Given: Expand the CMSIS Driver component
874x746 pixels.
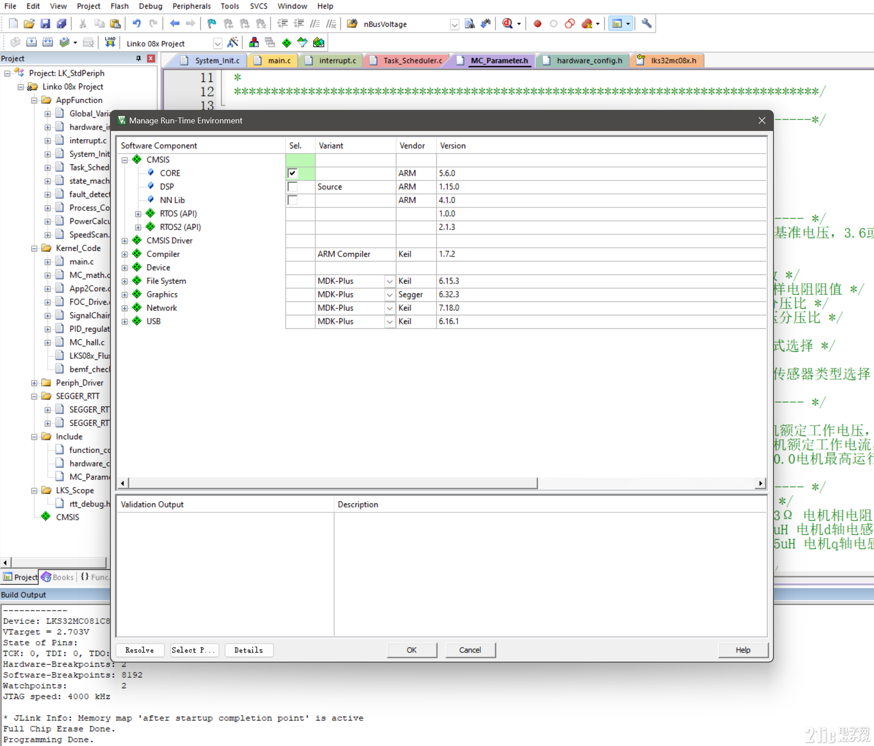Looking at the screenshot, I should click(x=125, y=240).
